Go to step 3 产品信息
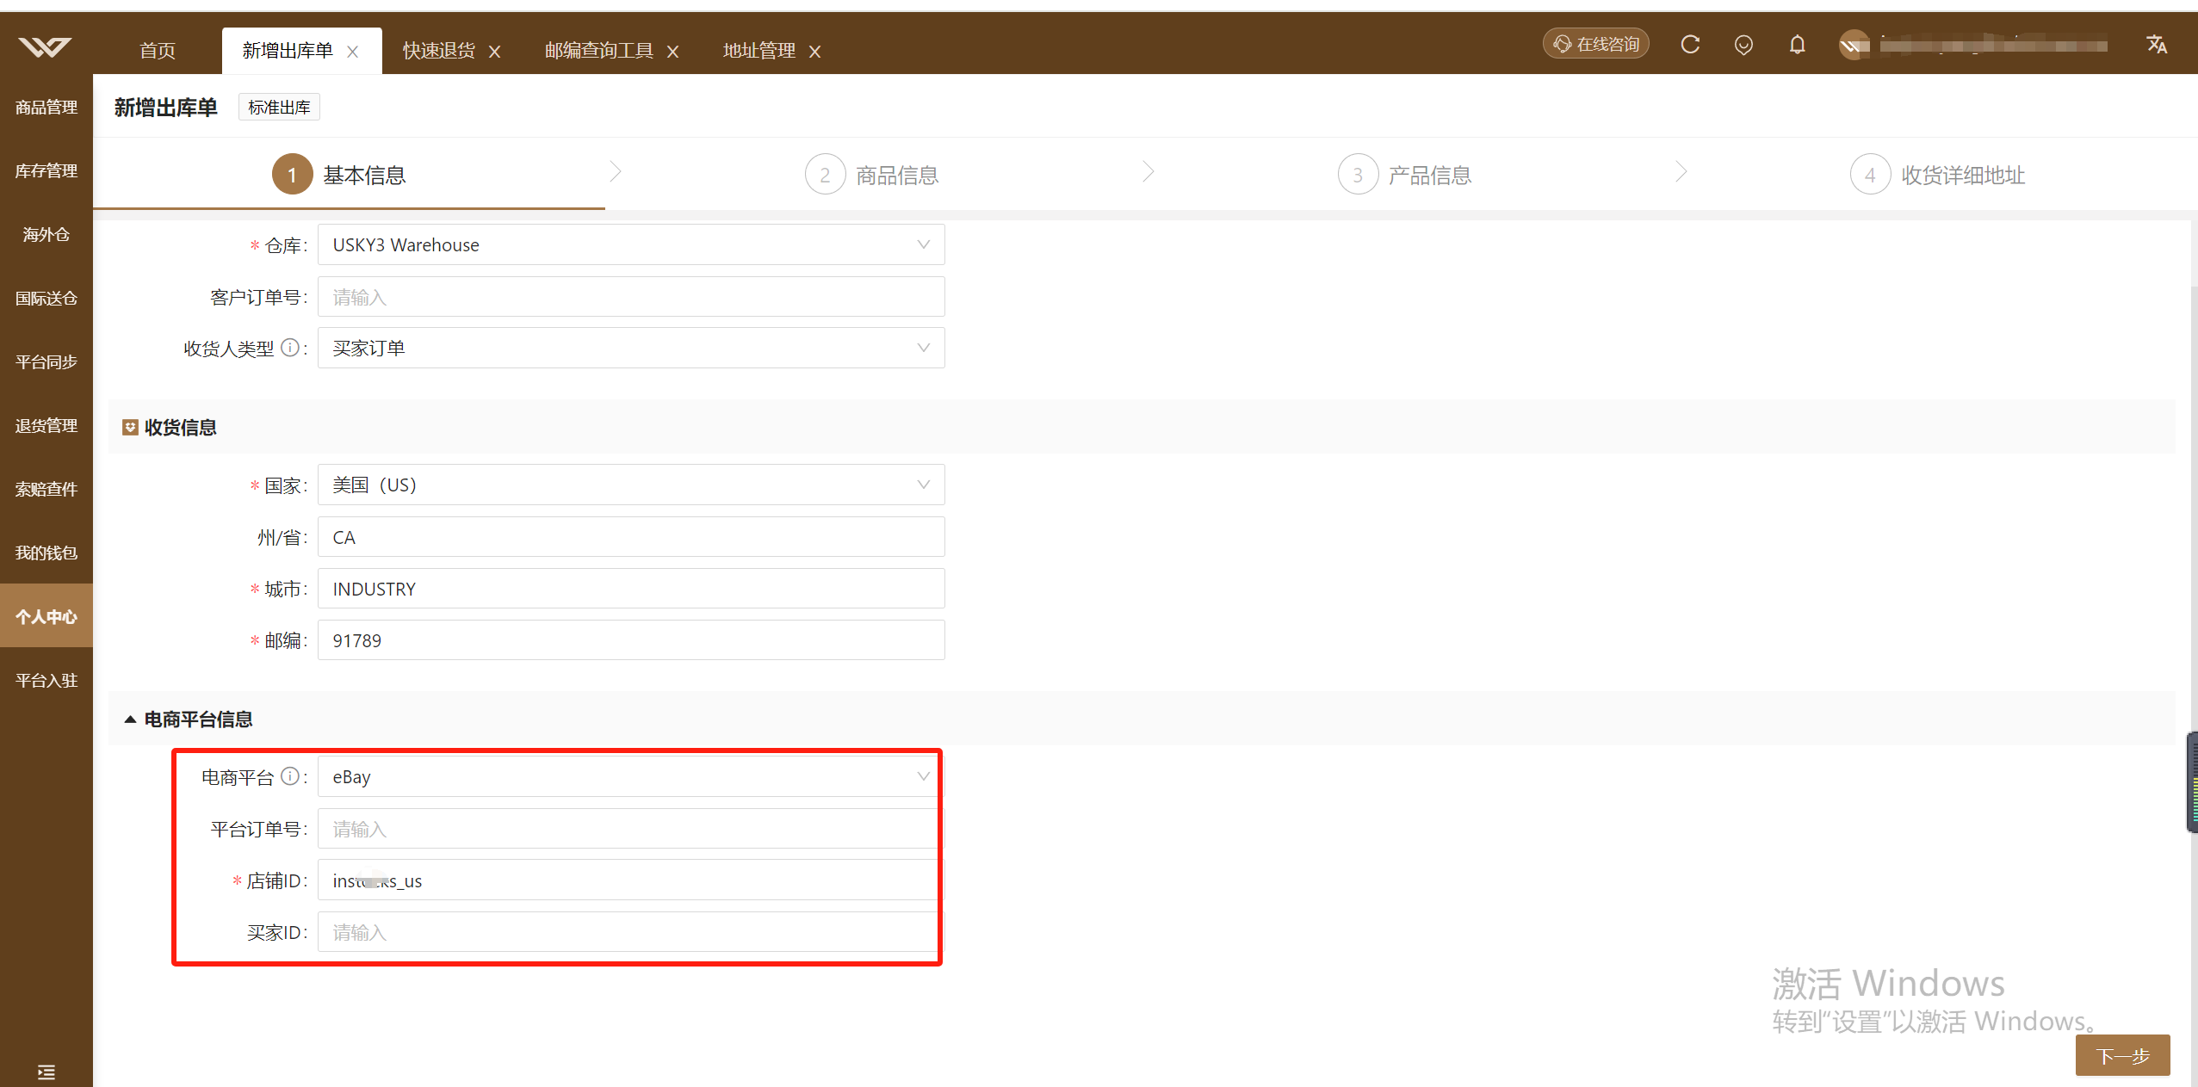Image resolution: width=2198 pixels, height=1087 pixels. click(1405, 175)
